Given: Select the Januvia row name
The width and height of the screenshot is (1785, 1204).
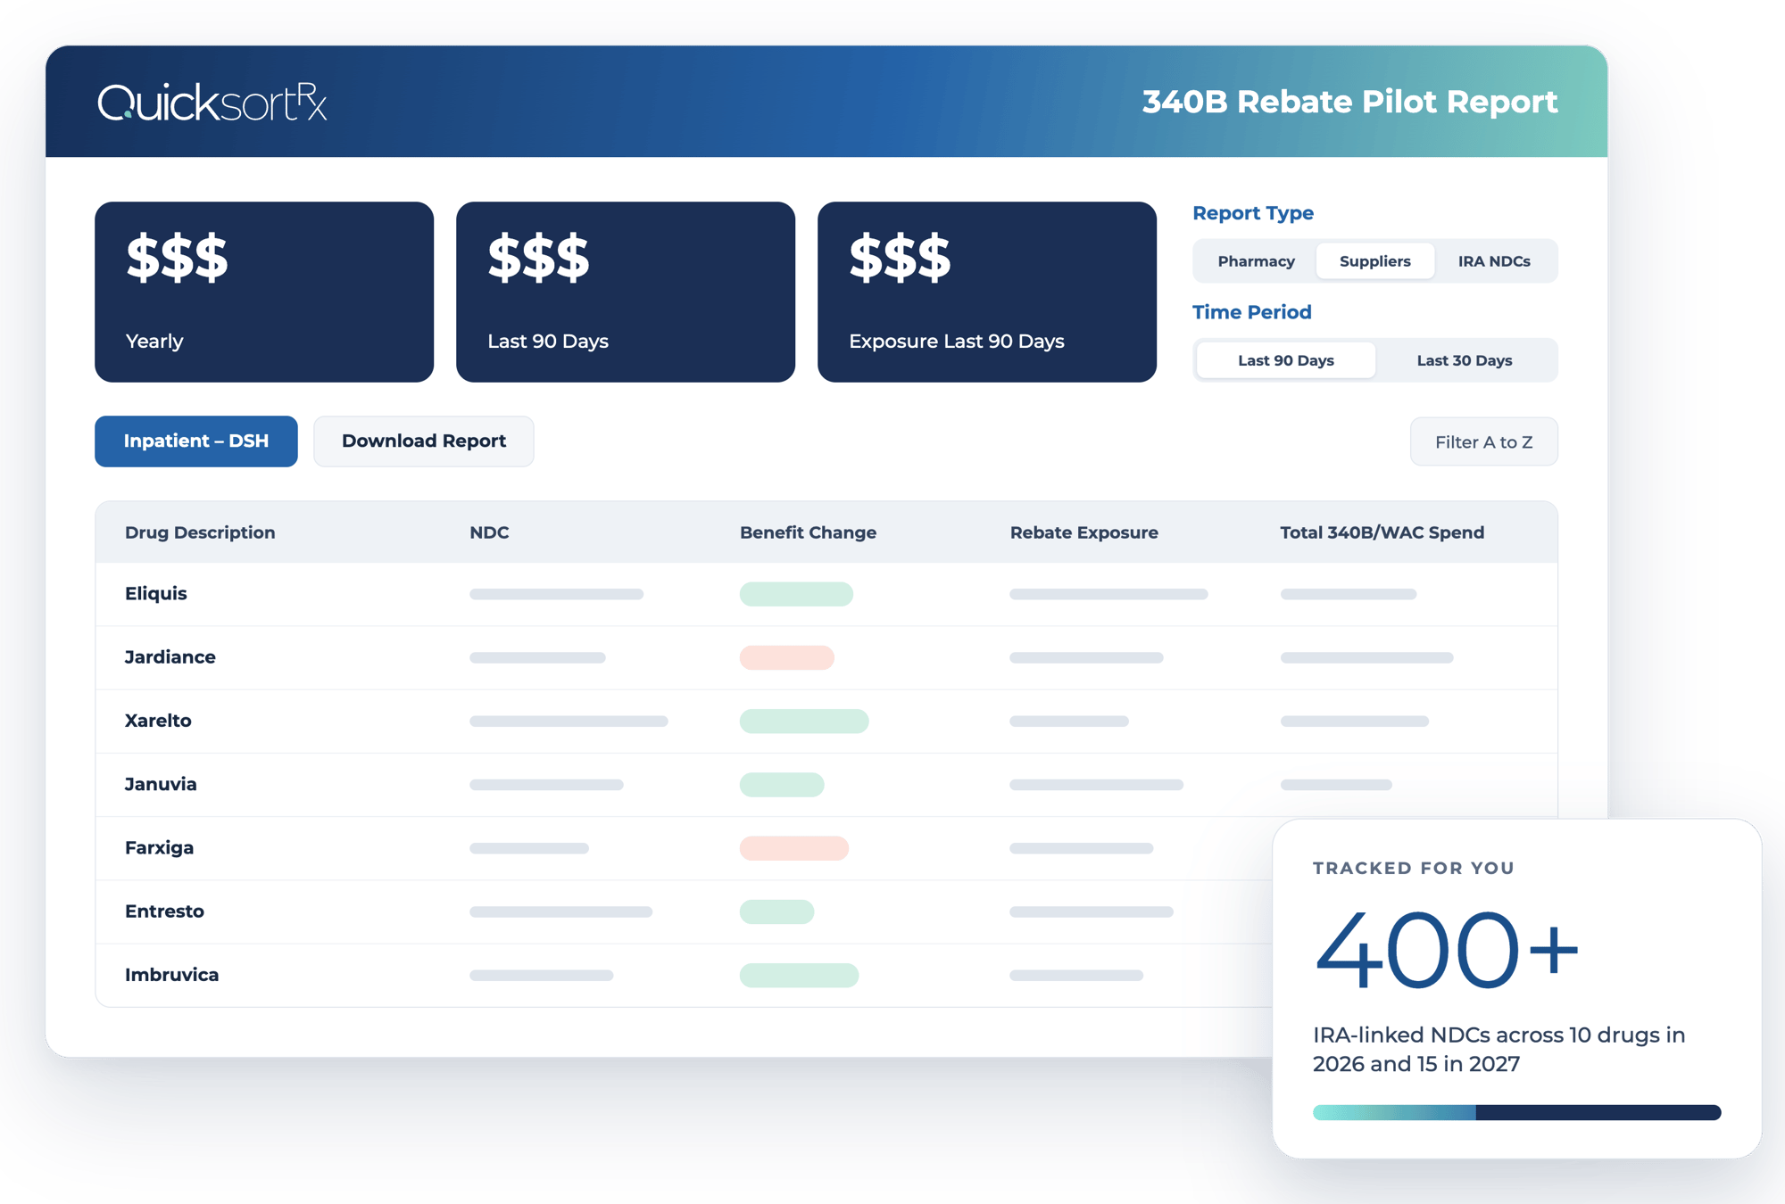Looking at the screenshot, I should click(x=161, y=784).
